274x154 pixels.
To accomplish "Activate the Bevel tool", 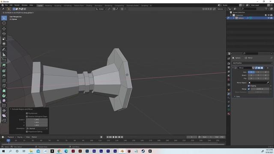I will pyautogui.click(x=4, y=76).
